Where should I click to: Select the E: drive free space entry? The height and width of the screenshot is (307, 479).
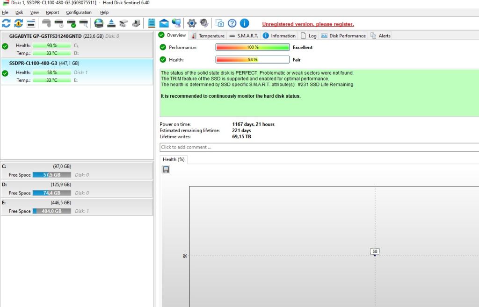pyautogui.click(x=77, y=207)
